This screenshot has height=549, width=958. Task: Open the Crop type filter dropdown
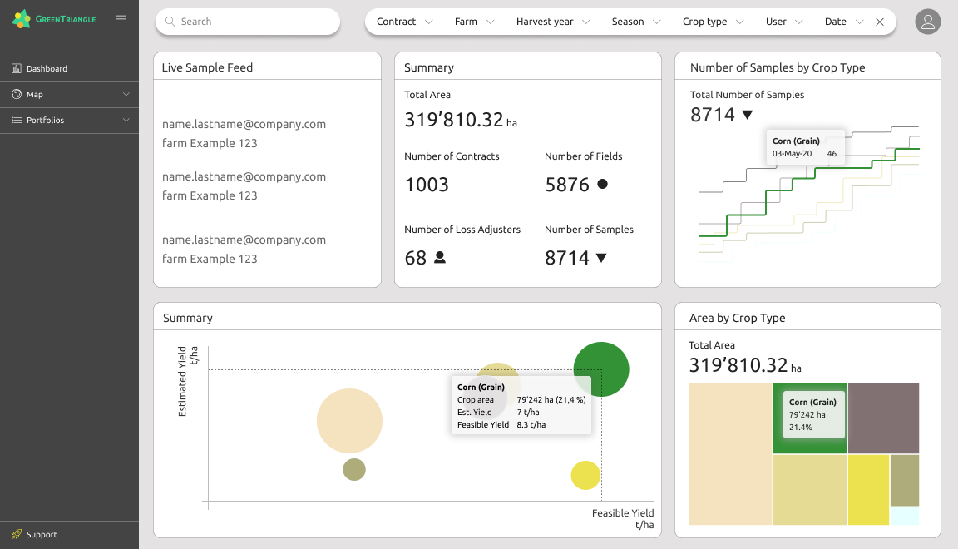(x=713, y=22)
